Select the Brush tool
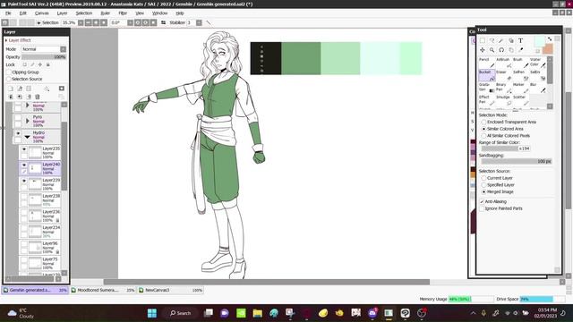573x322 pixels. (521, 63)
